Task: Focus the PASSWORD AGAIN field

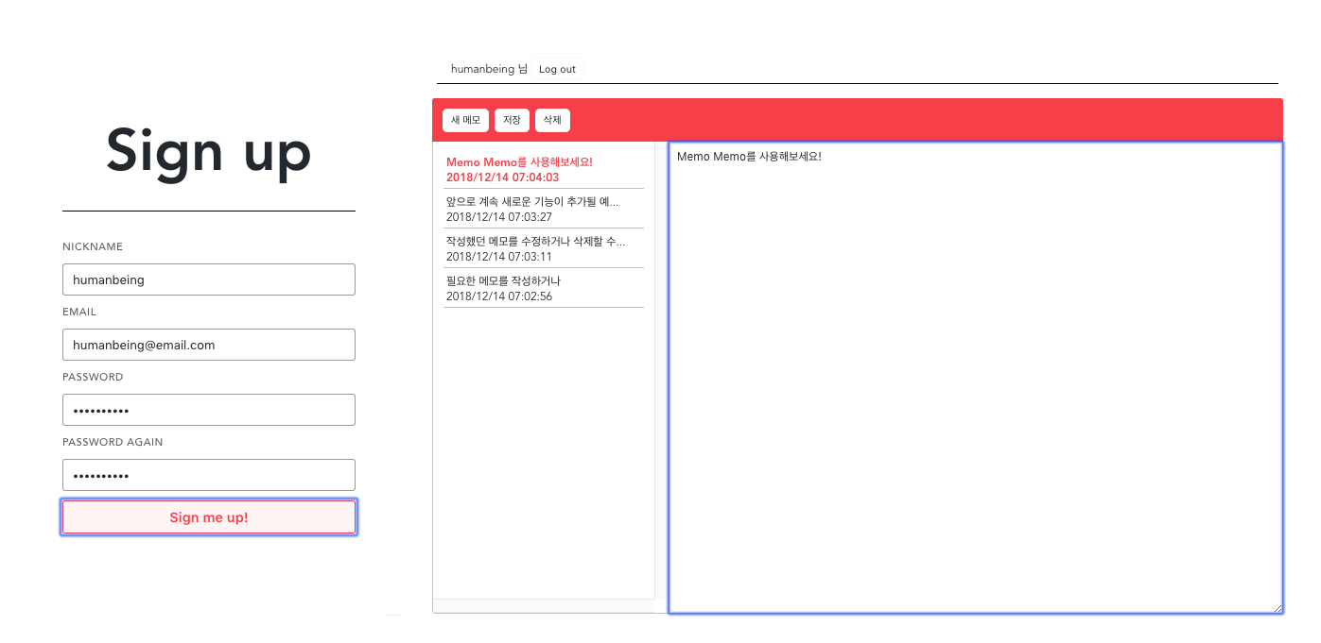Action: pyautogui.click(x=209, y=475)
